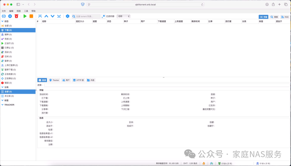This screenshot has height=166, width=291.
Task: Switch to the Tracker details tab
Action: [x=54, y=80]
